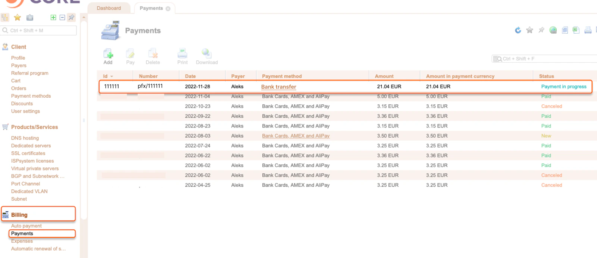Screen dimensions: 597x258
Task: Click the menu search field
Action: tap(39, 31)
